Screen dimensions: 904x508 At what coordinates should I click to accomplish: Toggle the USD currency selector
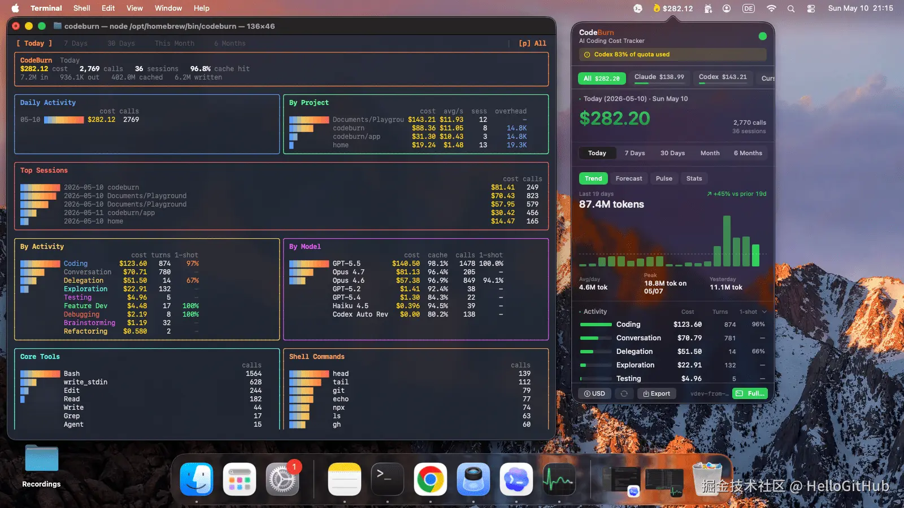pyautogui.click(x=594, y=393)
